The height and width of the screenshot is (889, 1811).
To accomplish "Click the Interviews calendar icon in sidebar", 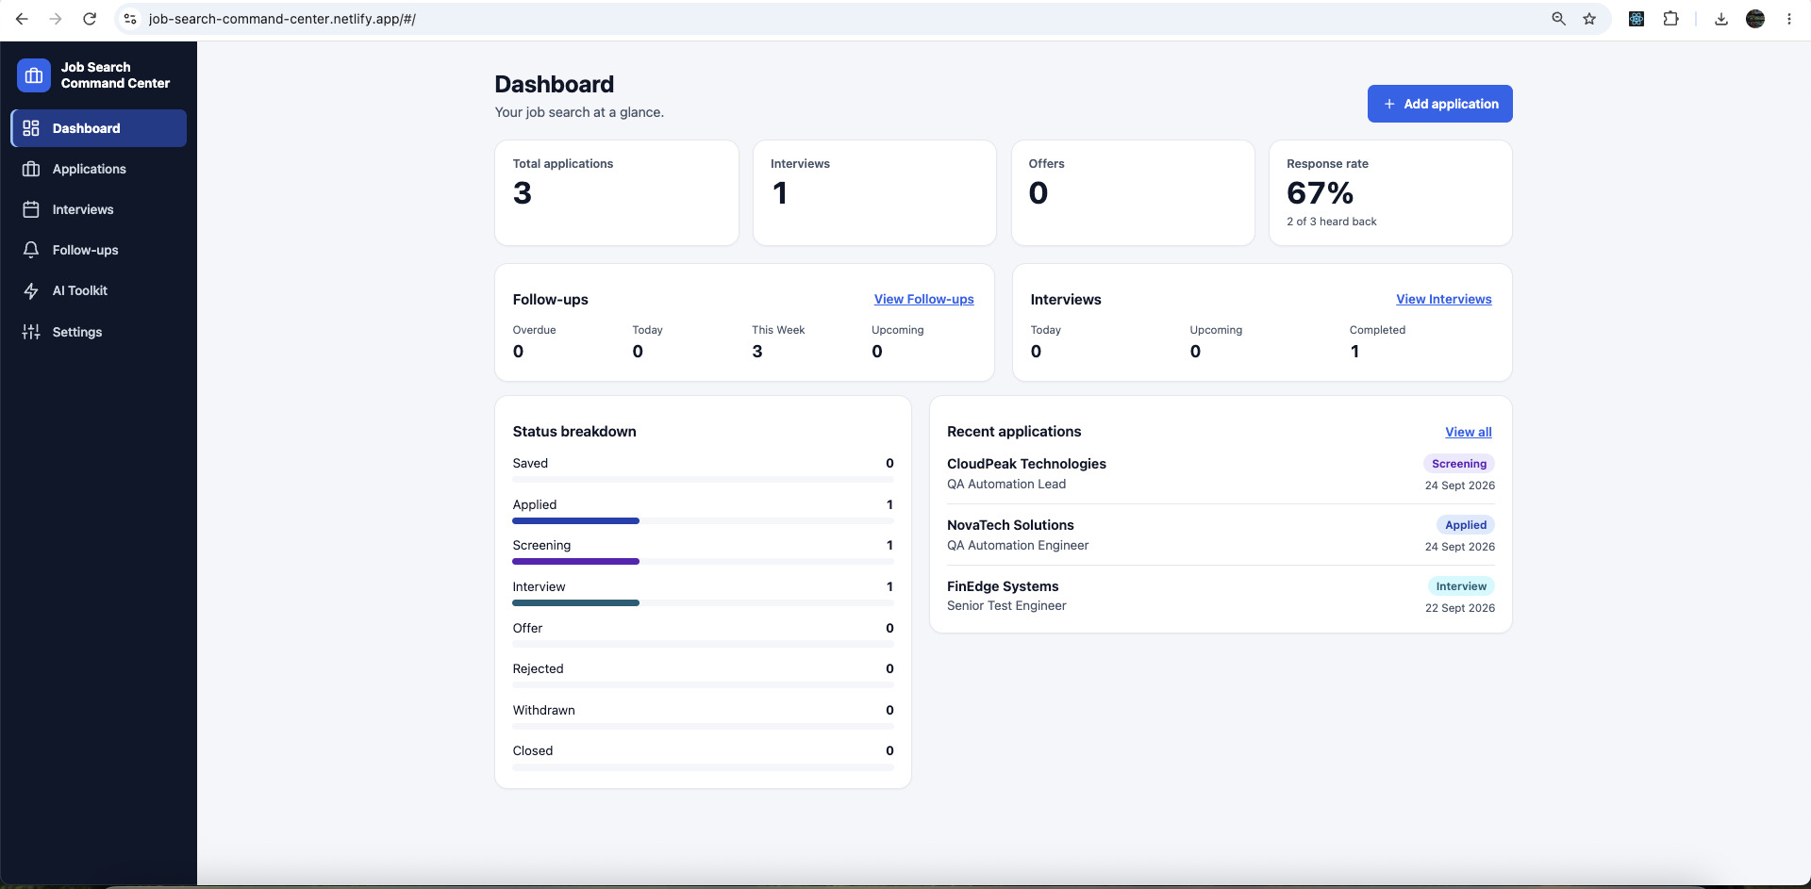I will [x=31, y=209].
